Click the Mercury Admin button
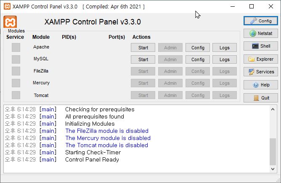Screen dimensions: 281x183 (170, 83)
